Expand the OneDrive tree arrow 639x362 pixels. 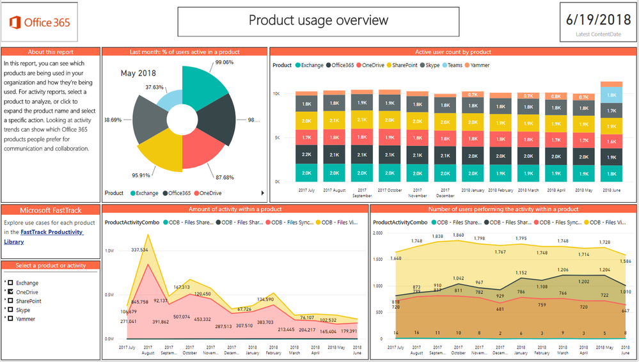tap(5, 290)
